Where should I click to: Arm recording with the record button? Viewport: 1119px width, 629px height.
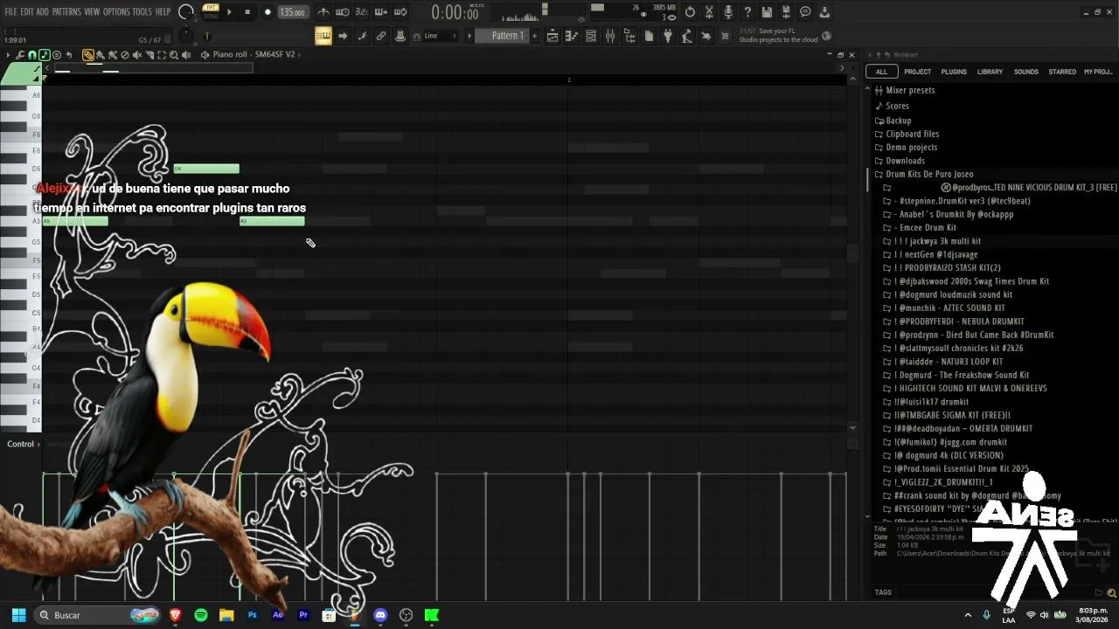point(268,12)
